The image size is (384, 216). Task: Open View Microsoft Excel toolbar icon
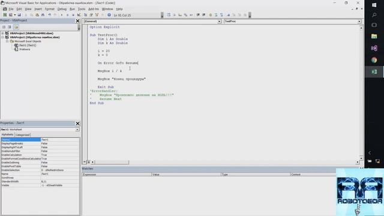click(x=5, y=15)
